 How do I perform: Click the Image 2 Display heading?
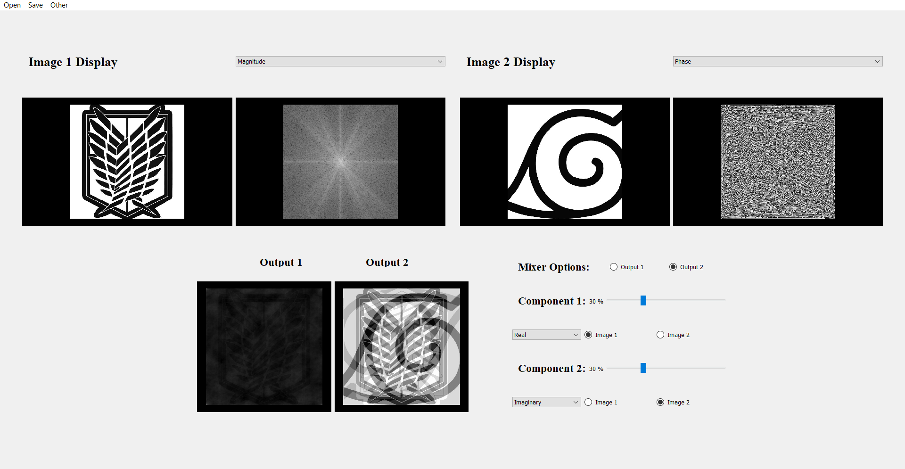click(511, 62)
